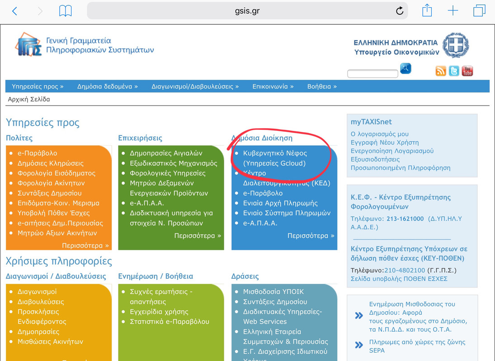Viewport: 495px width, 361px height.
Task: Open the Μισθώσεις Ακινήτων link
Action: [51, 342]
